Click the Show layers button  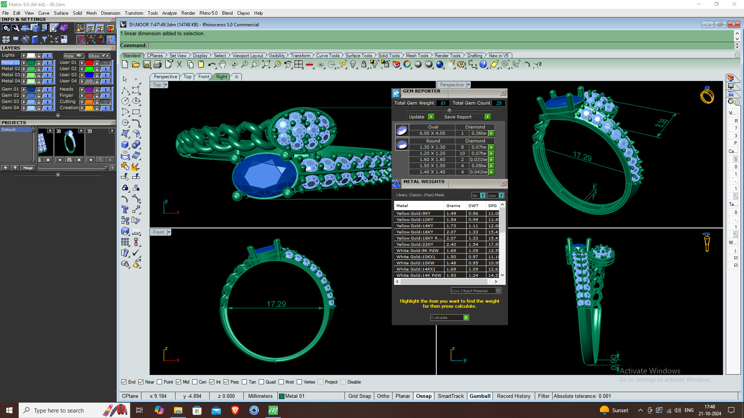coord(99,56)
